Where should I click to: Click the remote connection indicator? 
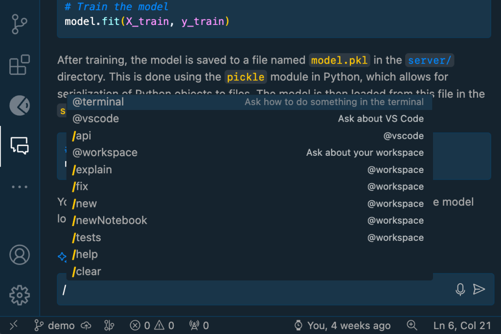click(13, 325)
